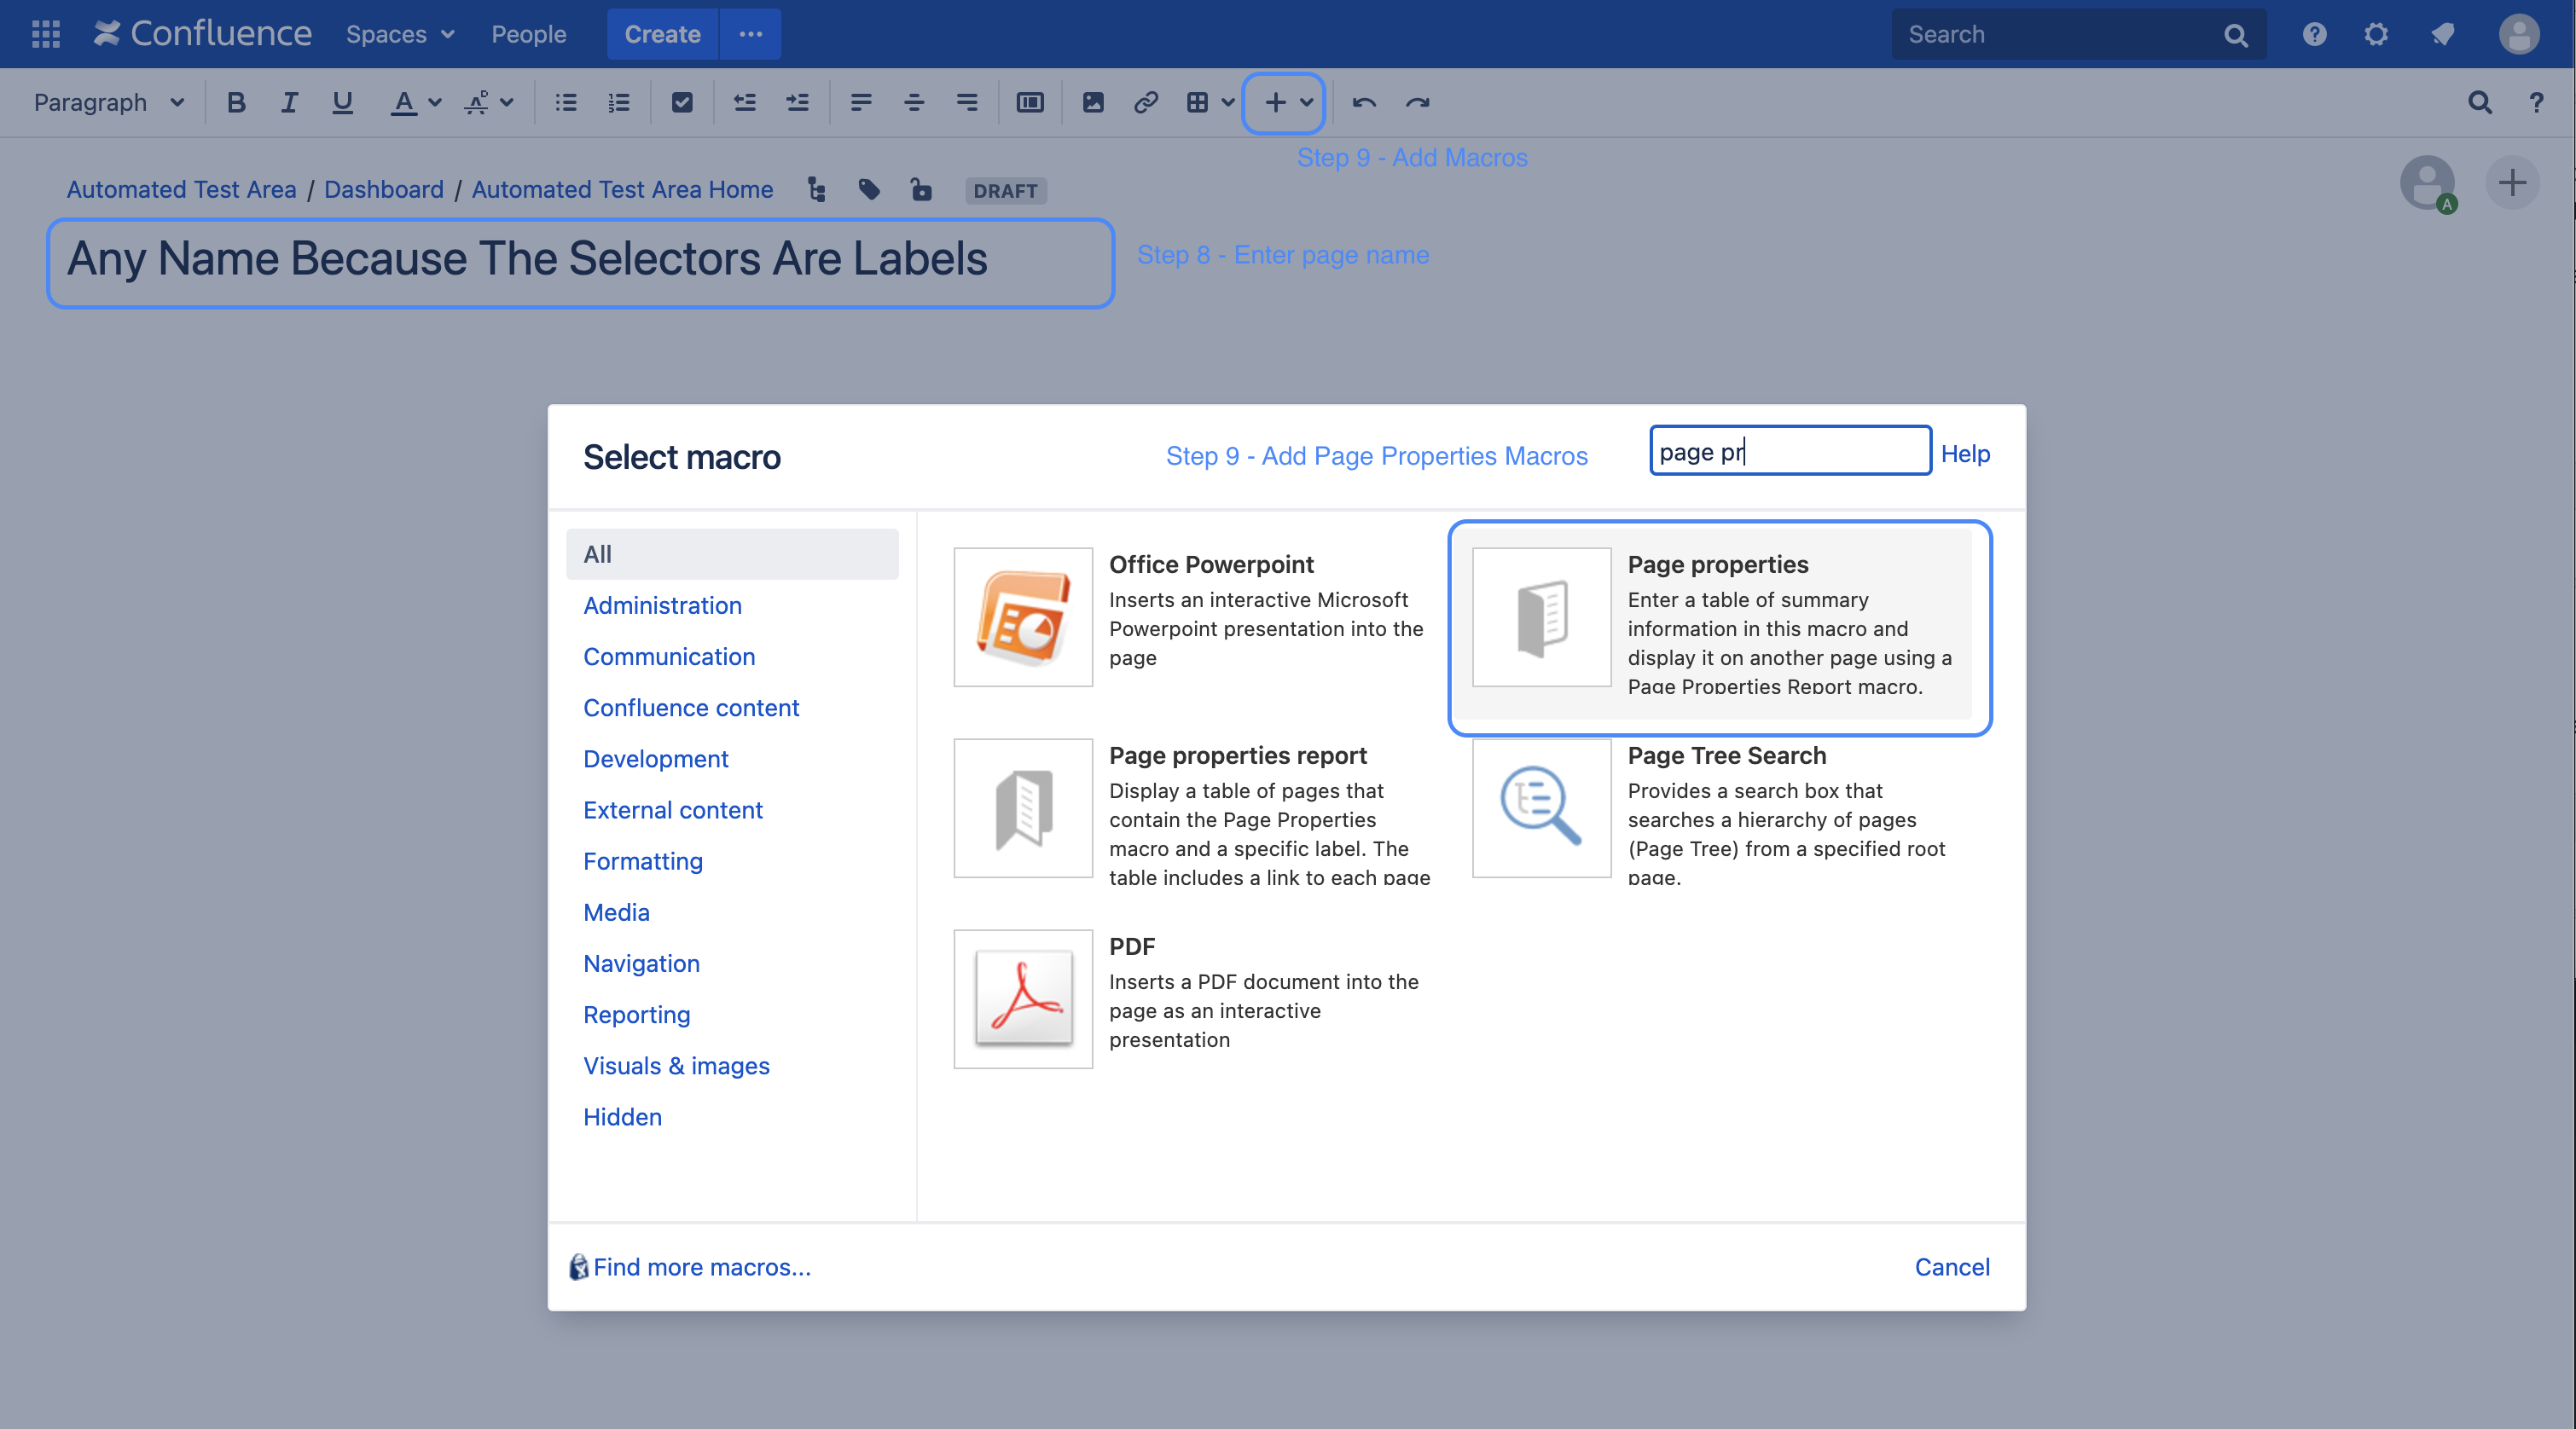2576x1429 pixels.
Task: Click the macro search input field
Action: (x=1789, y=452)
